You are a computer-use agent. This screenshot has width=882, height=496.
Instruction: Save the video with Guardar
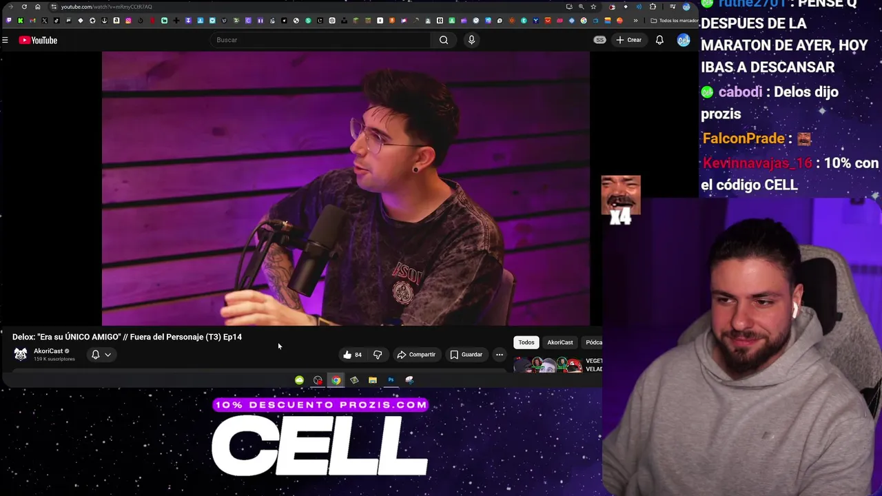[x=466, y=355]
